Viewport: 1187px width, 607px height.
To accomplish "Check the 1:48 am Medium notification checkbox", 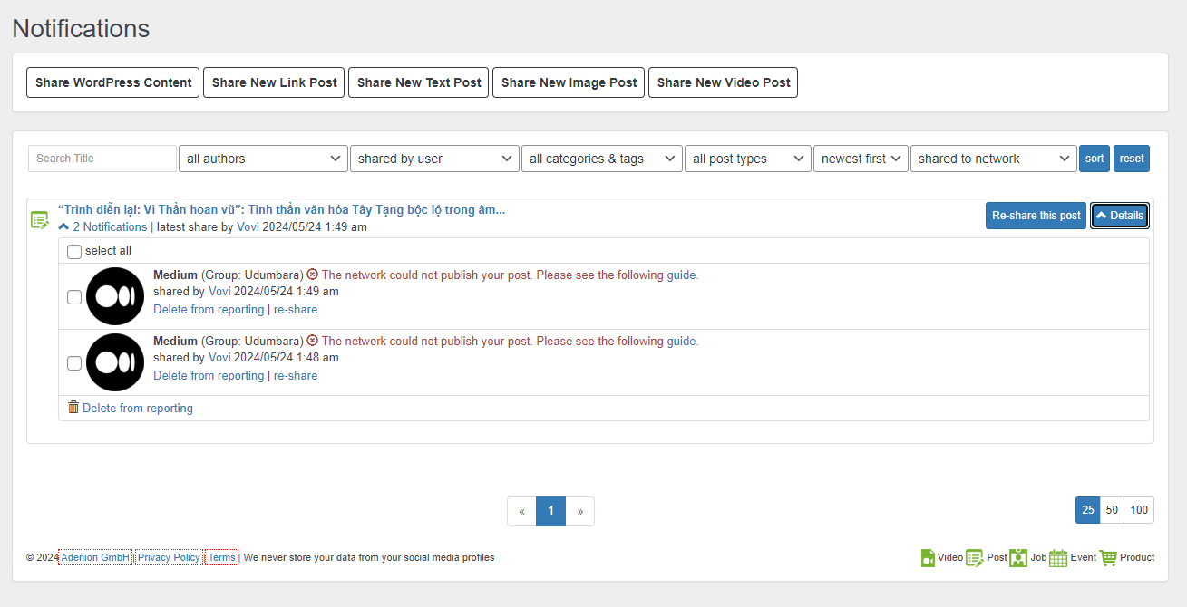I will click(x=74, y=363).
